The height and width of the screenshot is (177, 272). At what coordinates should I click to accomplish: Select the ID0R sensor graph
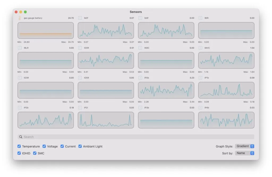coord(106,60)
